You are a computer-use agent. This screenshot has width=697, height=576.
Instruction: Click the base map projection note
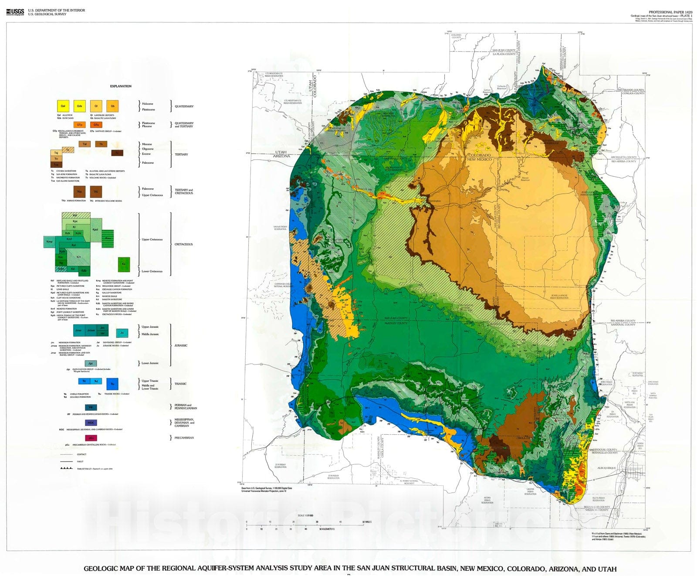pos(267,490)
